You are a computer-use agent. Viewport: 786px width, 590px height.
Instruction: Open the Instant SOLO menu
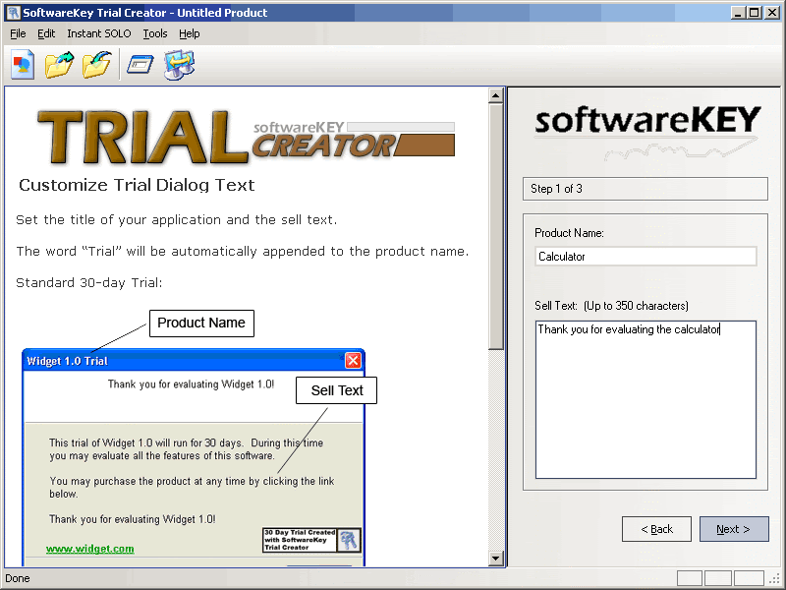tap(99, 33)
